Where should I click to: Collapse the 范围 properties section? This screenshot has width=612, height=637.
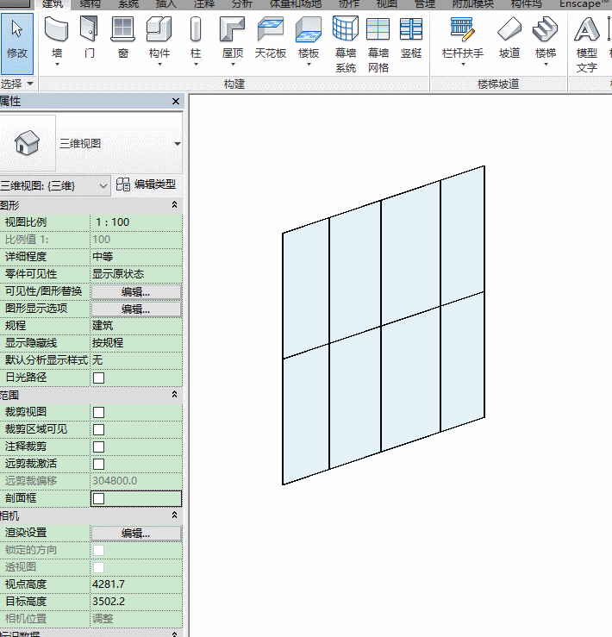[174, 394]
